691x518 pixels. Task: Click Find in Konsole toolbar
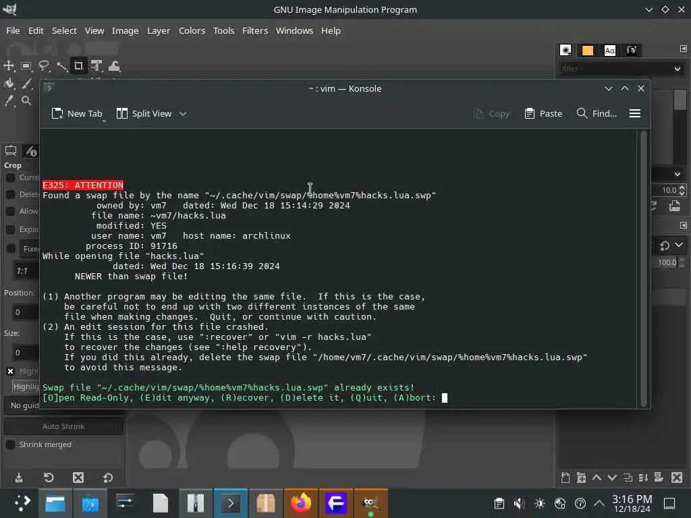point(597,113)
